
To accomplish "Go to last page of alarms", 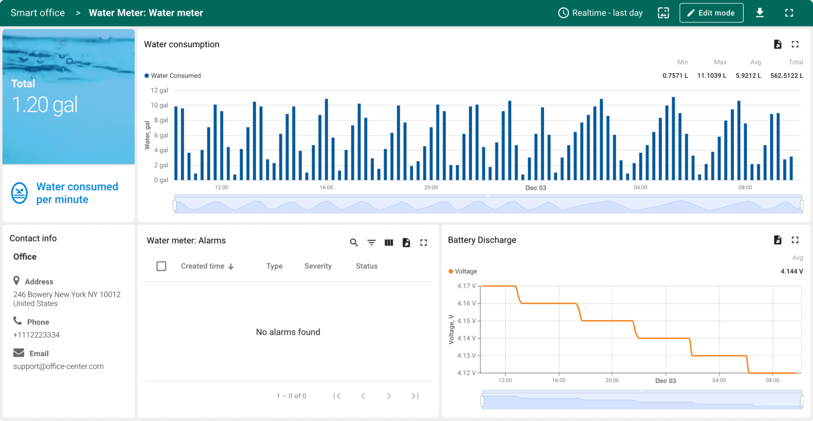I will pyautogui.click(x=415, y=396).
